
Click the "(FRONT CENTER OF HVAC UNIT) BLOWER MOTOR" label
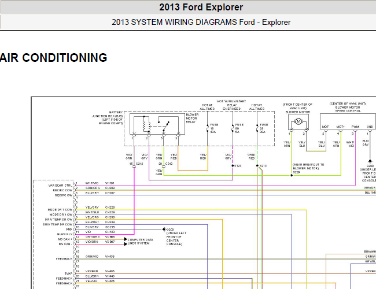(x=297, y=108)
